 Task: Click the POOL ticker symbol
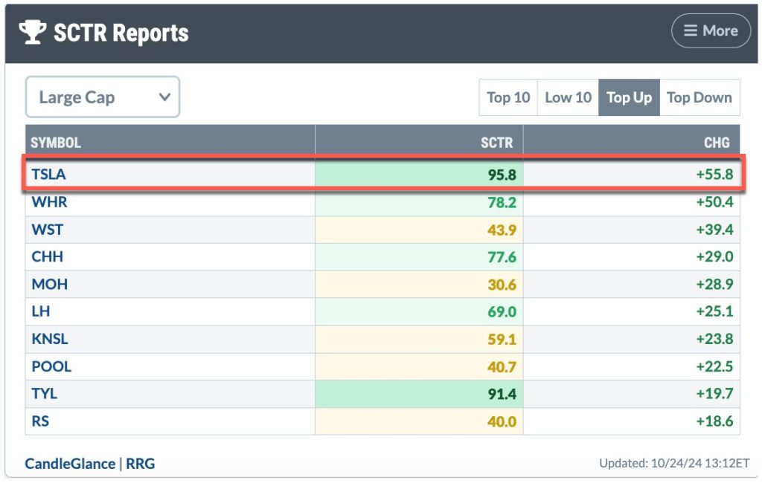click(x=51, y=366)
